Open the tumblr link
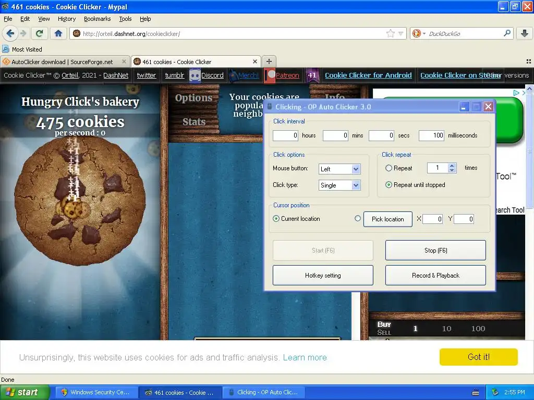This screenshot has height=400, width=534. coord(174,75)
